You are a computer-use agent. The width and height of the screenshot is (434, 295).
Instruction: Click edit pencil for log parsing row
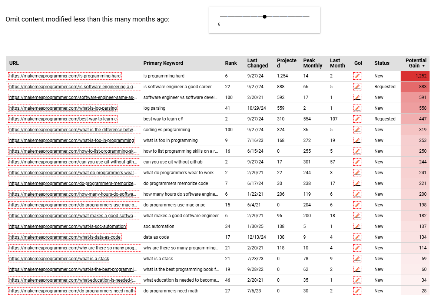[357, 108]
